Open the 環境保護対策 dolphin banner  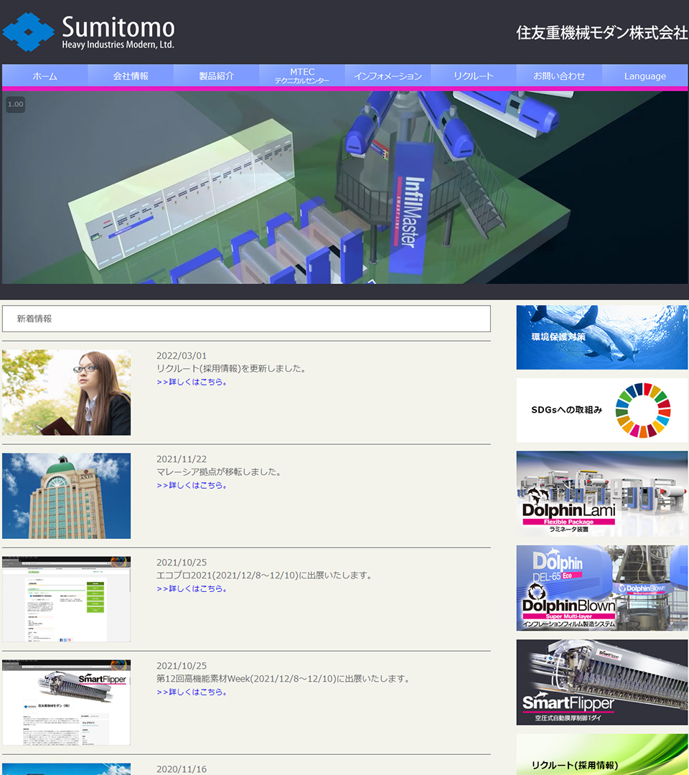(x=602, y=337)
